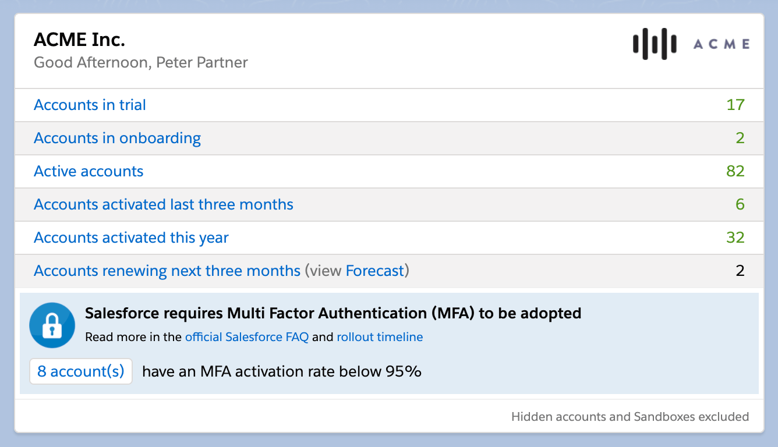Click 'Hidden accounts and Sandboxes excluded' note
This screenshot has width=778, height=447.
(x=630, y=417)
